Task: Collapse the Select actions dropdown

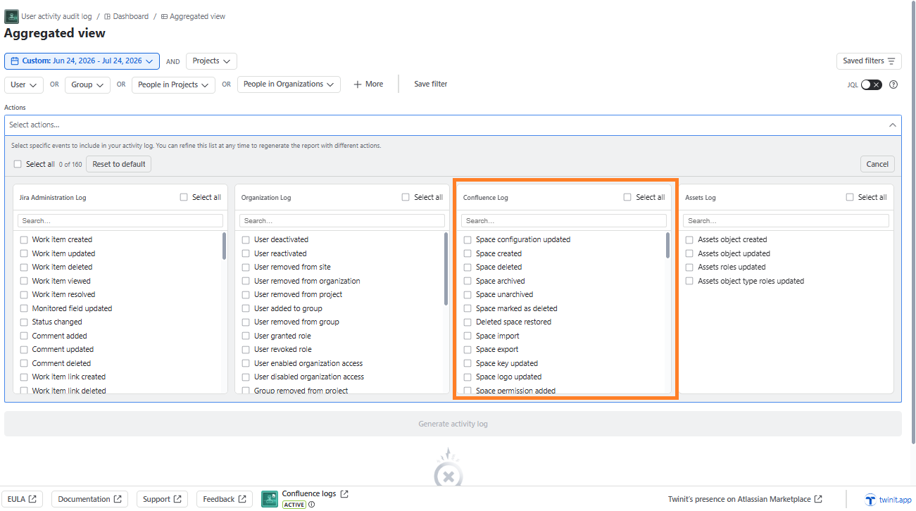Action: point(893,125)
